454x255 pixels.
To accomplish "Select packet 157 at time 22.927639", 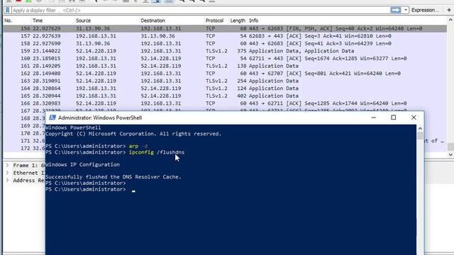I will point(225,36).
